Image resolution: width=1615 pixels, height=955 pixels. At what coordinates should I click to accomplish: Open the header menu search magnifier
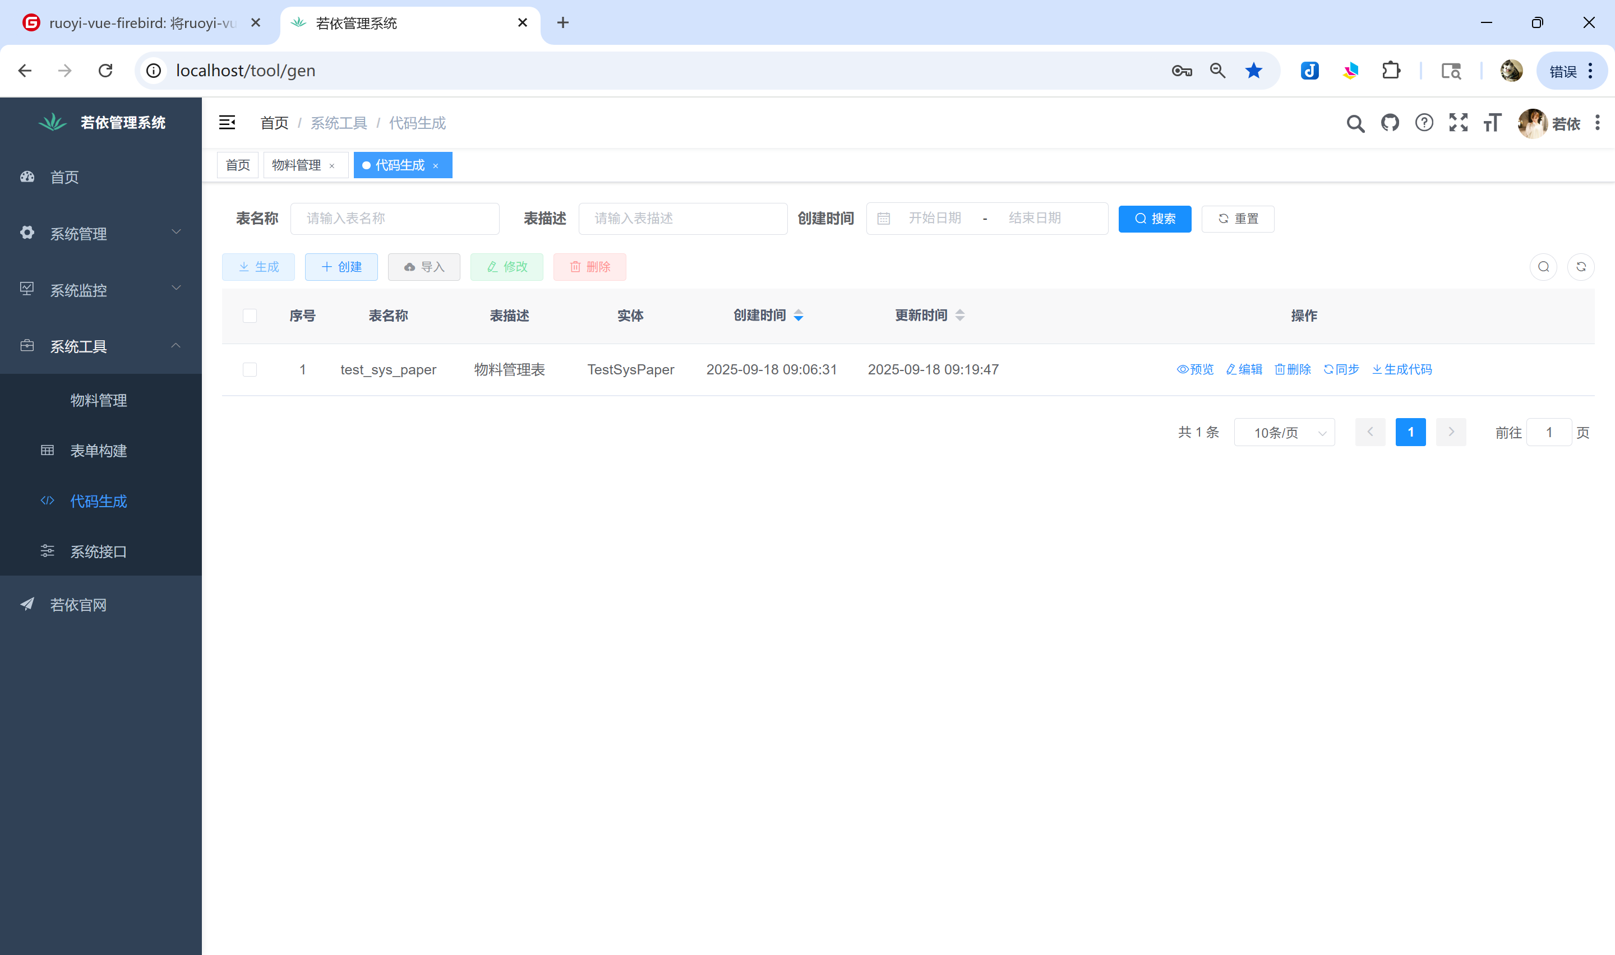click(1355, 123)
